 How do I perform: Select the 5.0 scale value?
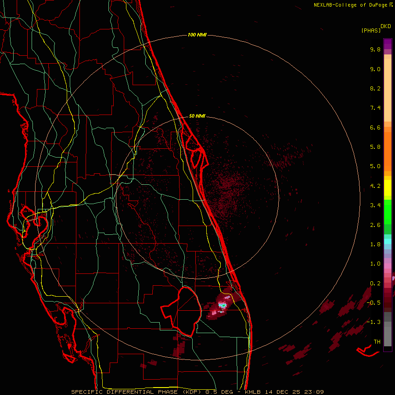click(375, 166)
